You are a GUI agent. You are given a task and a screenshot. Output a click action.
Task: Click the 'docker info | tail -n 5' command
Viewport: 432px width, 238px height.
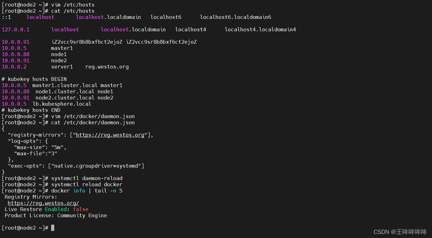coord(87,191)
